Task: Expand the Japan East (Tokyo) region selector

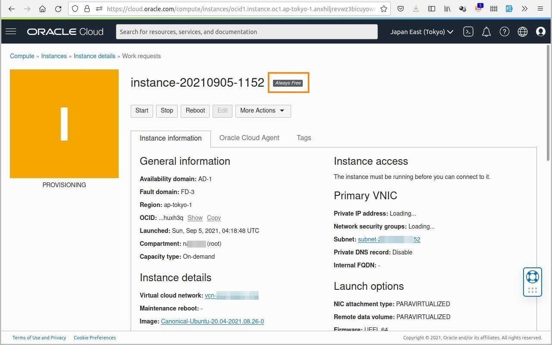Action: (x=422, y=31)
